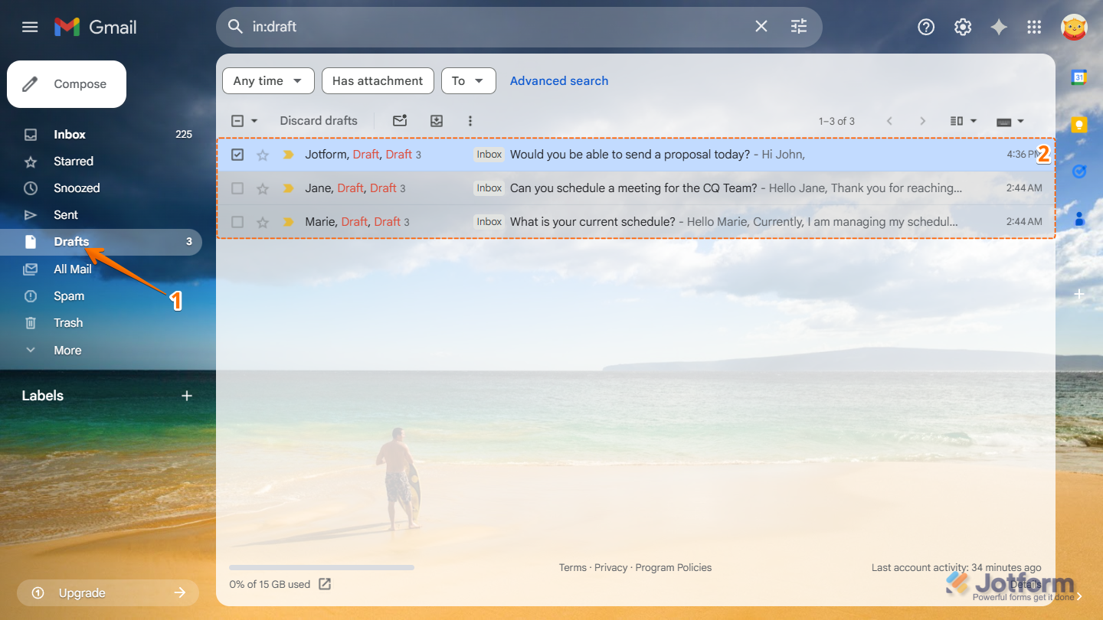Star the Marie draft
The width and height of the screenshot is (1103, 620).
[x=263, y=222]
